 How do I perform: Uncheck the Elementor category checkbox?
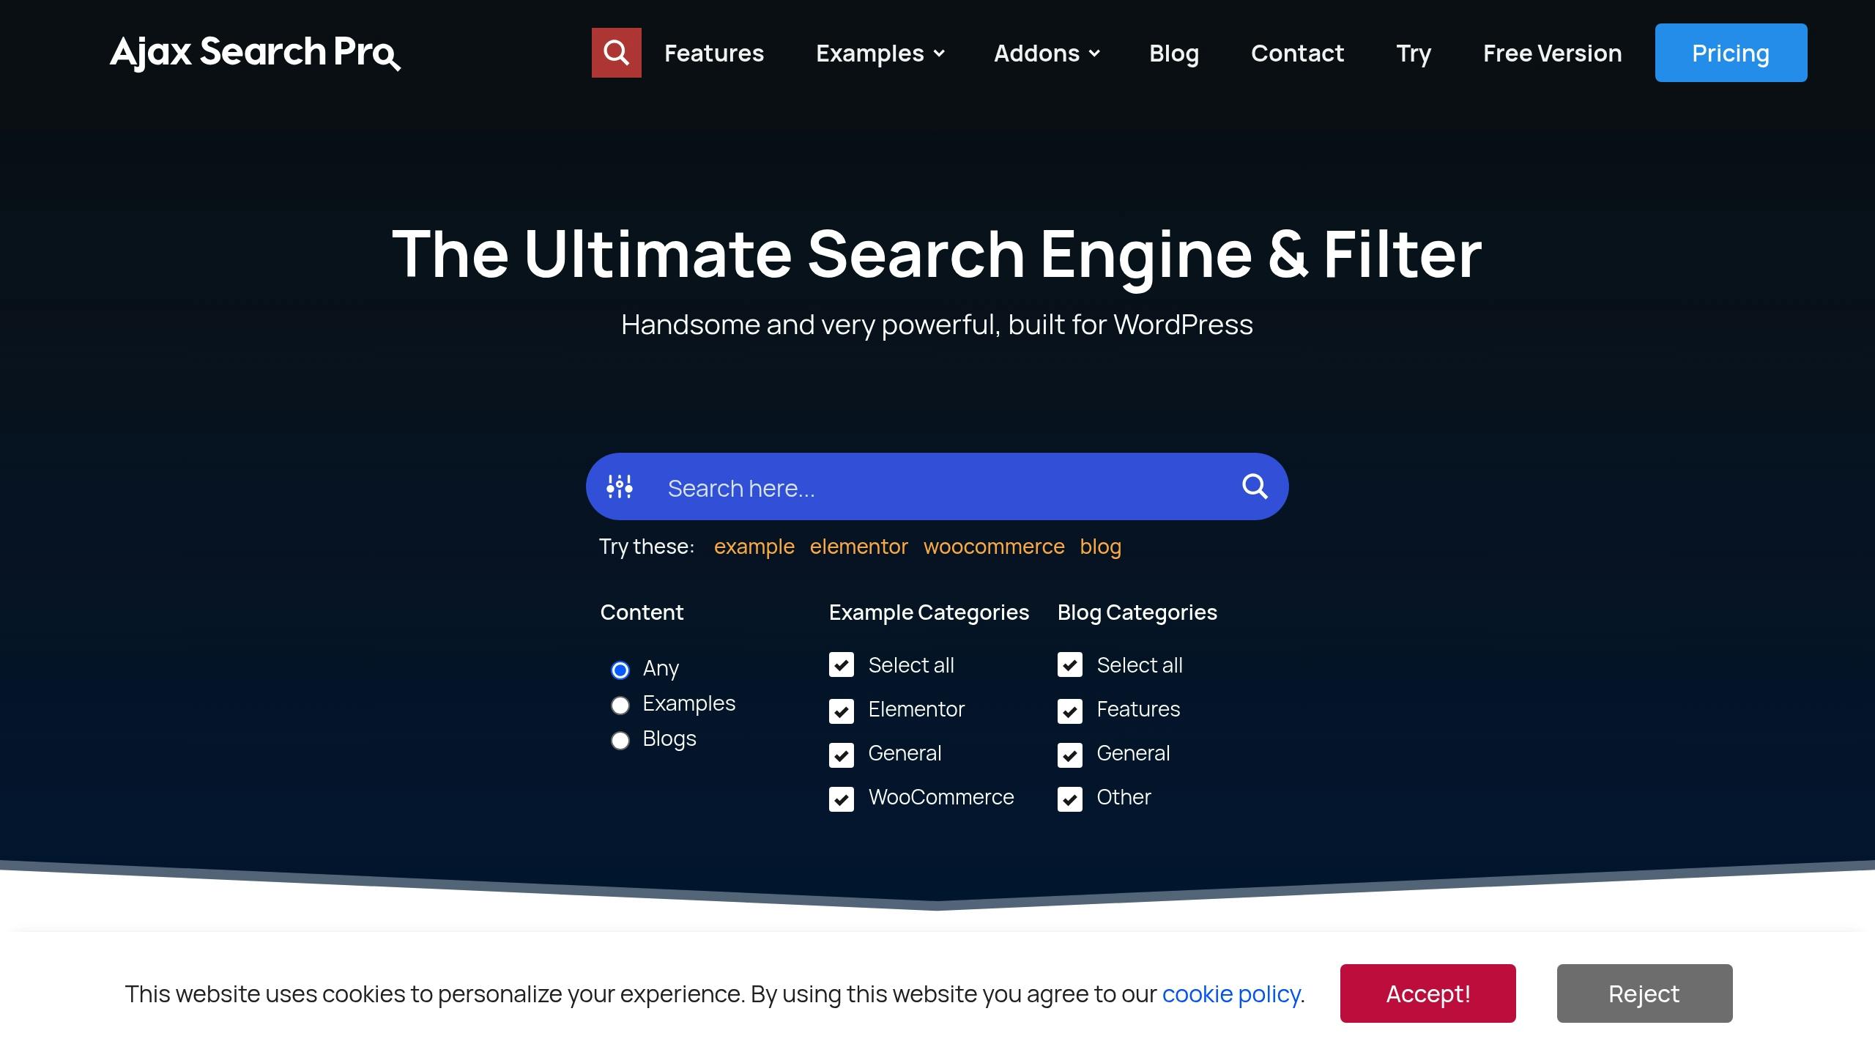coord(842,711)
